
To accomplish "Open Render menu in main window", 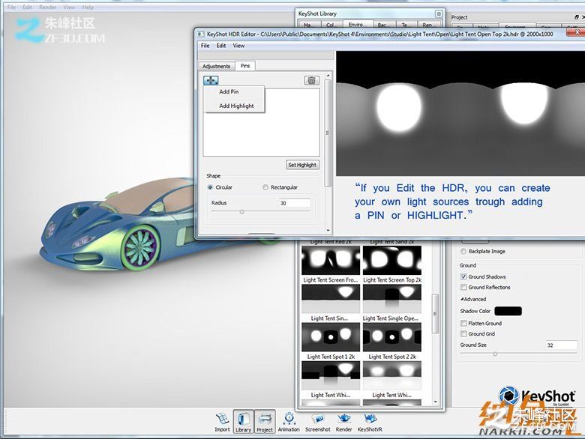I will (x=48, y=7).
